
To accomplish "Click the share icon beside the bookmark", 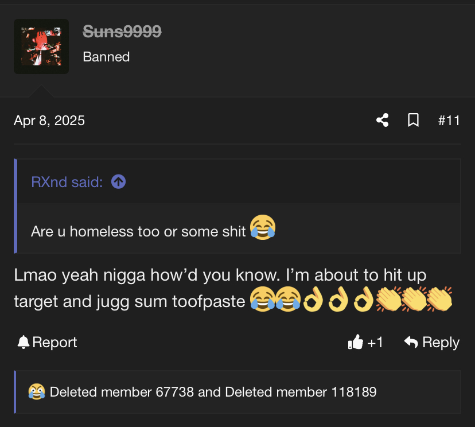I will pyautogui.click(x=382, y=121).
